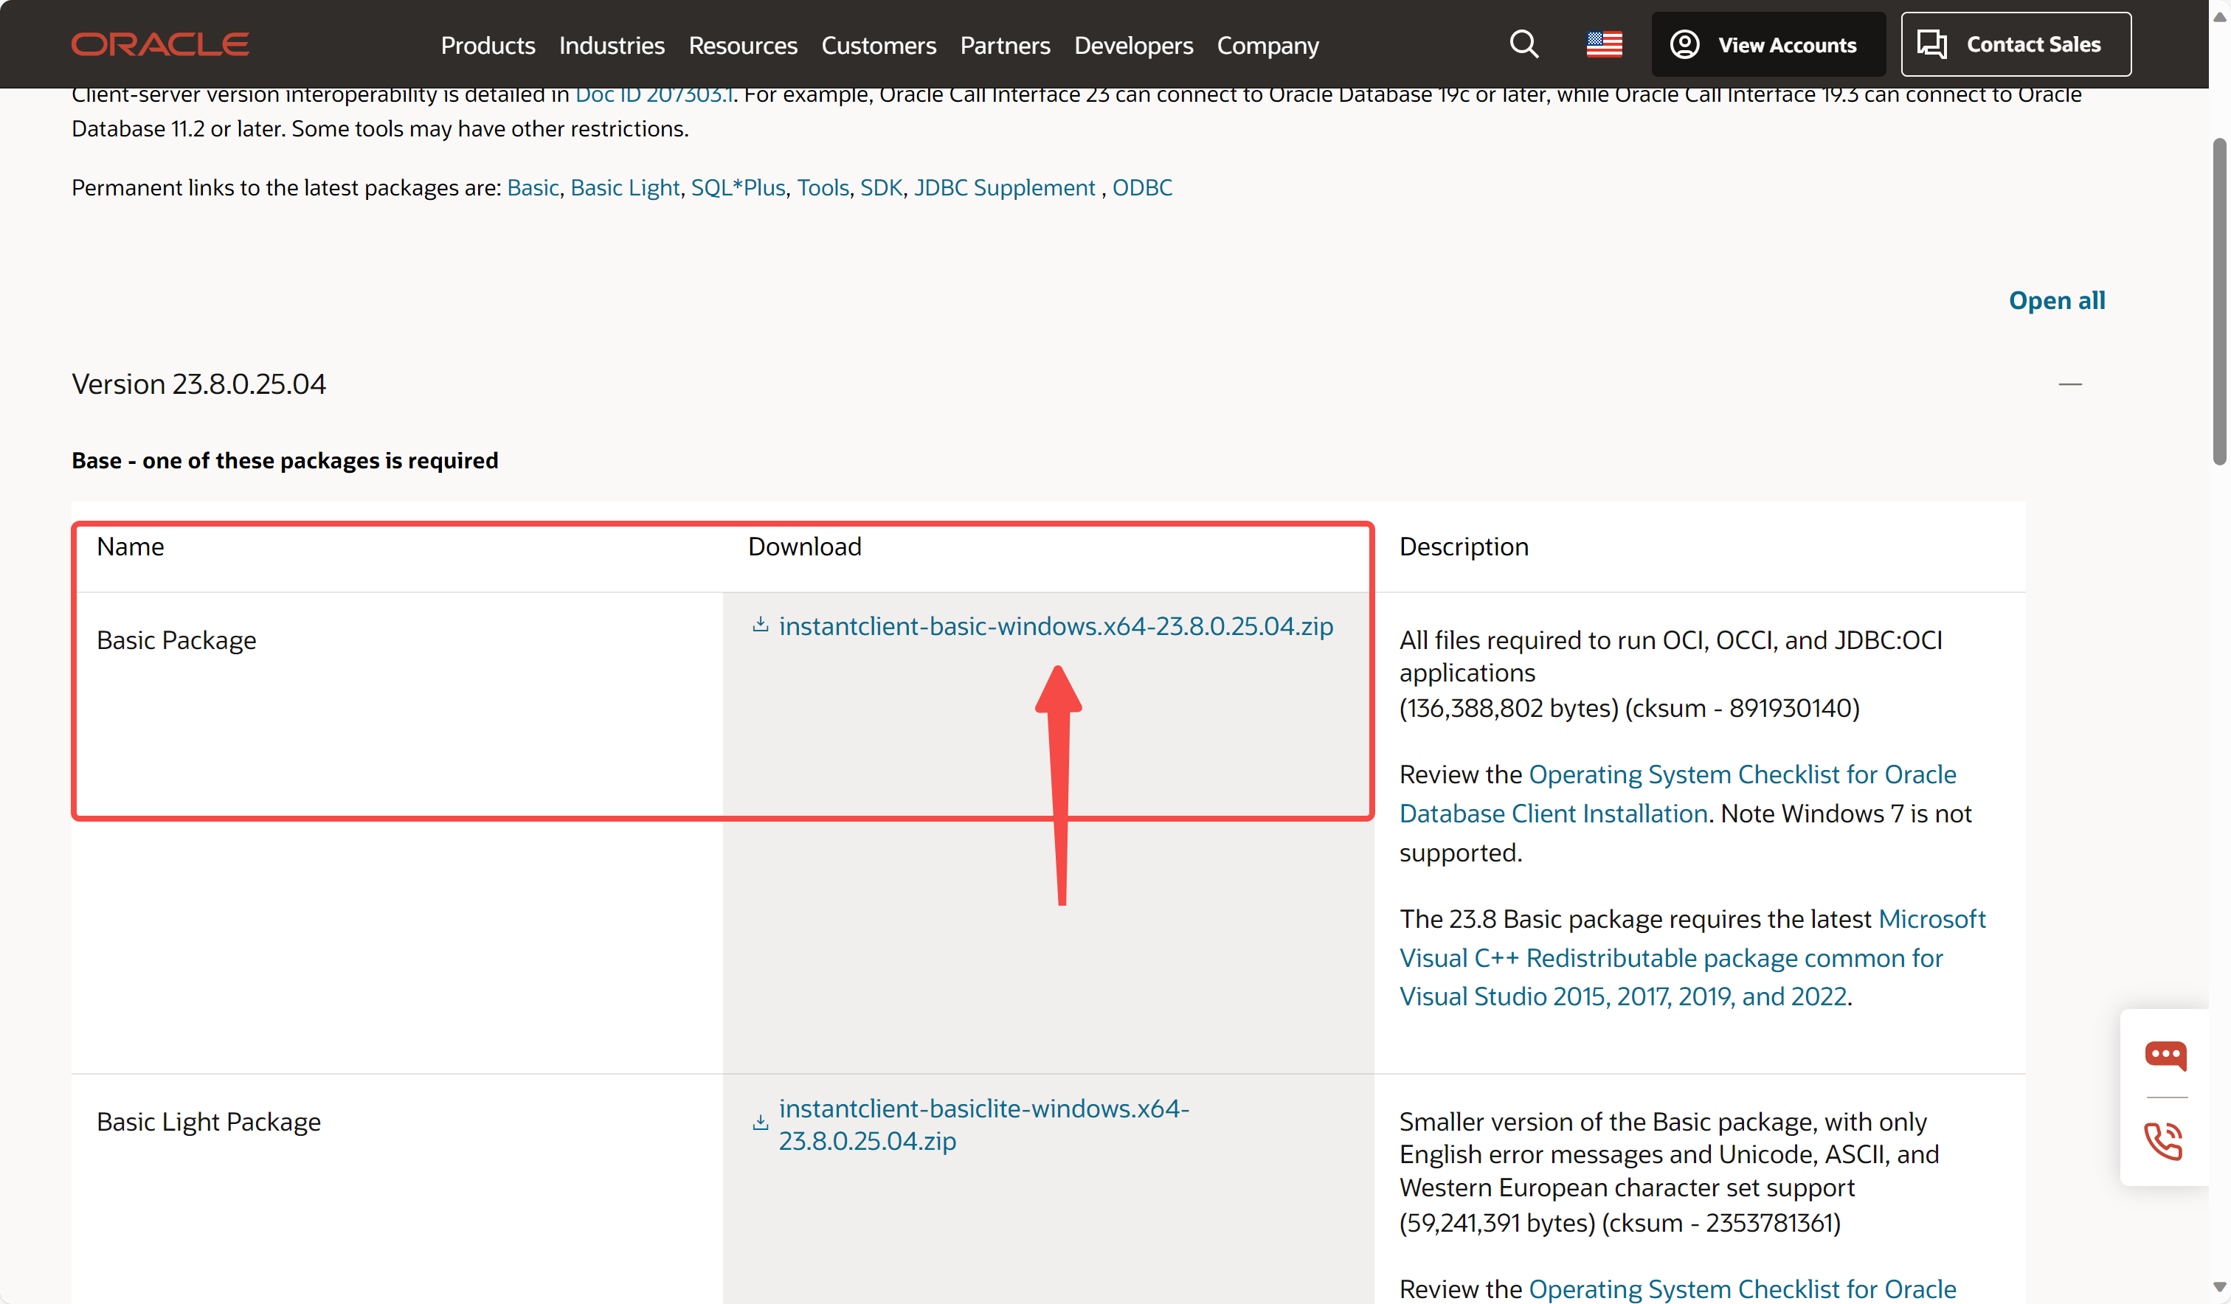The image size is (2231, 1304).
Task: Follow the SQL*Plus permanent link
Action: tap(739, 187)
